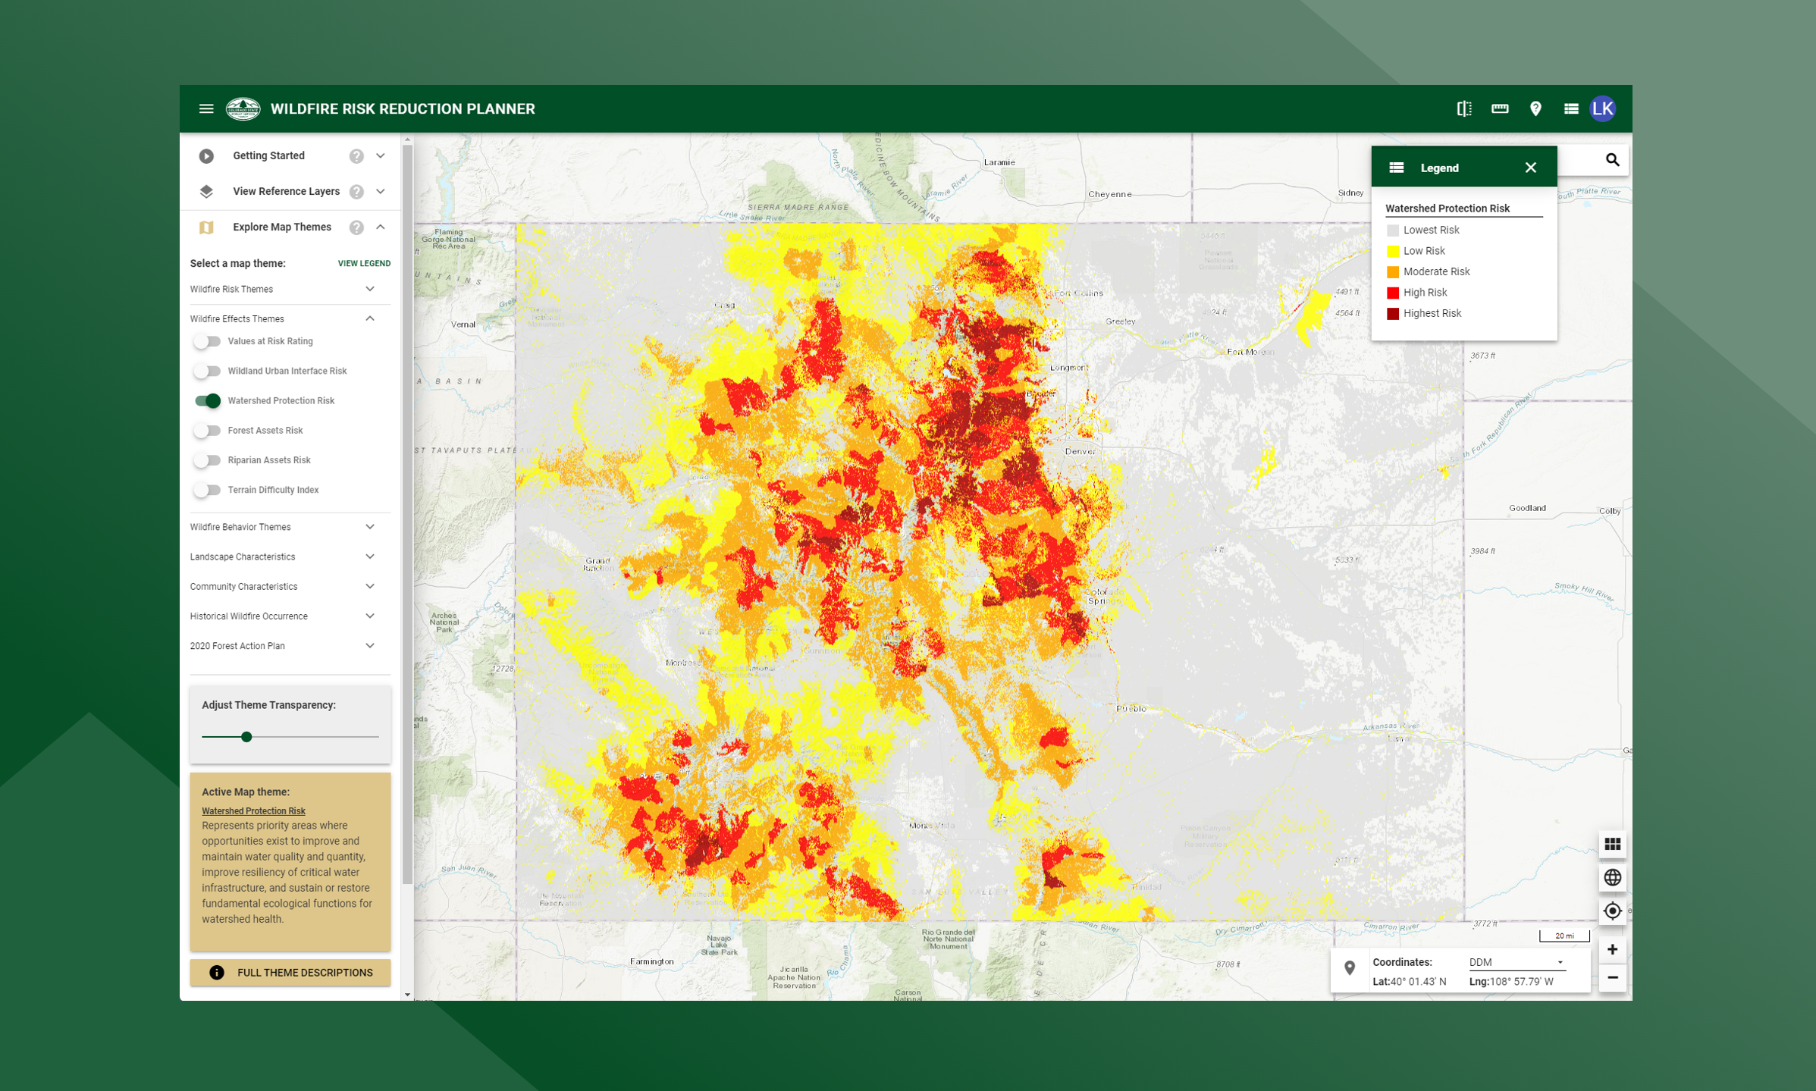Click the View Reference Layers stack icon
The width and height of the screenshot is (1816, 1091).
click(x=206, y=192)
